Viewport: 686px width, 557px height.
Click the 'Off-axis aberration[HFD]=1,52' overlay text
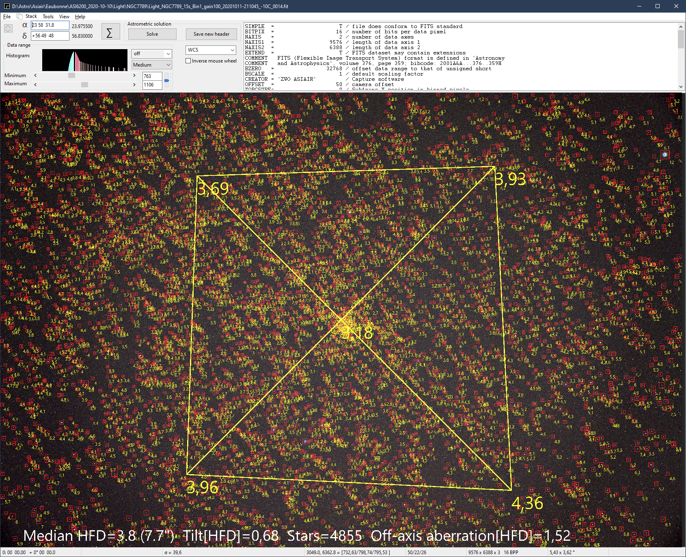[x=471, y=536]
